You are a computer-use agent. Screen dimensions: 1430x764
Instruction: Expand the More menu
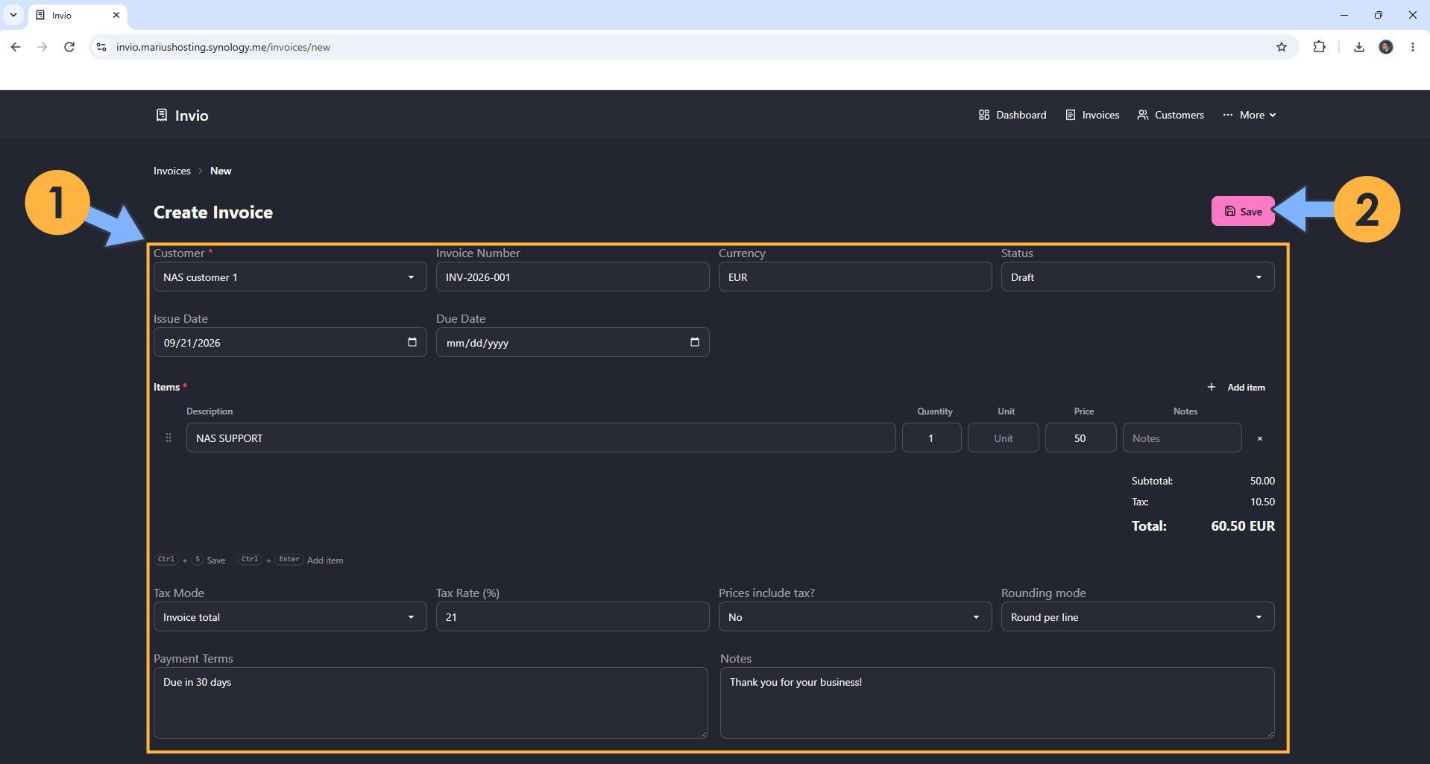(1250, 115)
